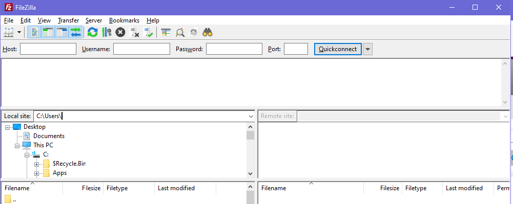This screenshot has width=513, height=204.
Task: Open Site Manager dropdown arrow
Action: pyautogui.click(x=19, y=32)
